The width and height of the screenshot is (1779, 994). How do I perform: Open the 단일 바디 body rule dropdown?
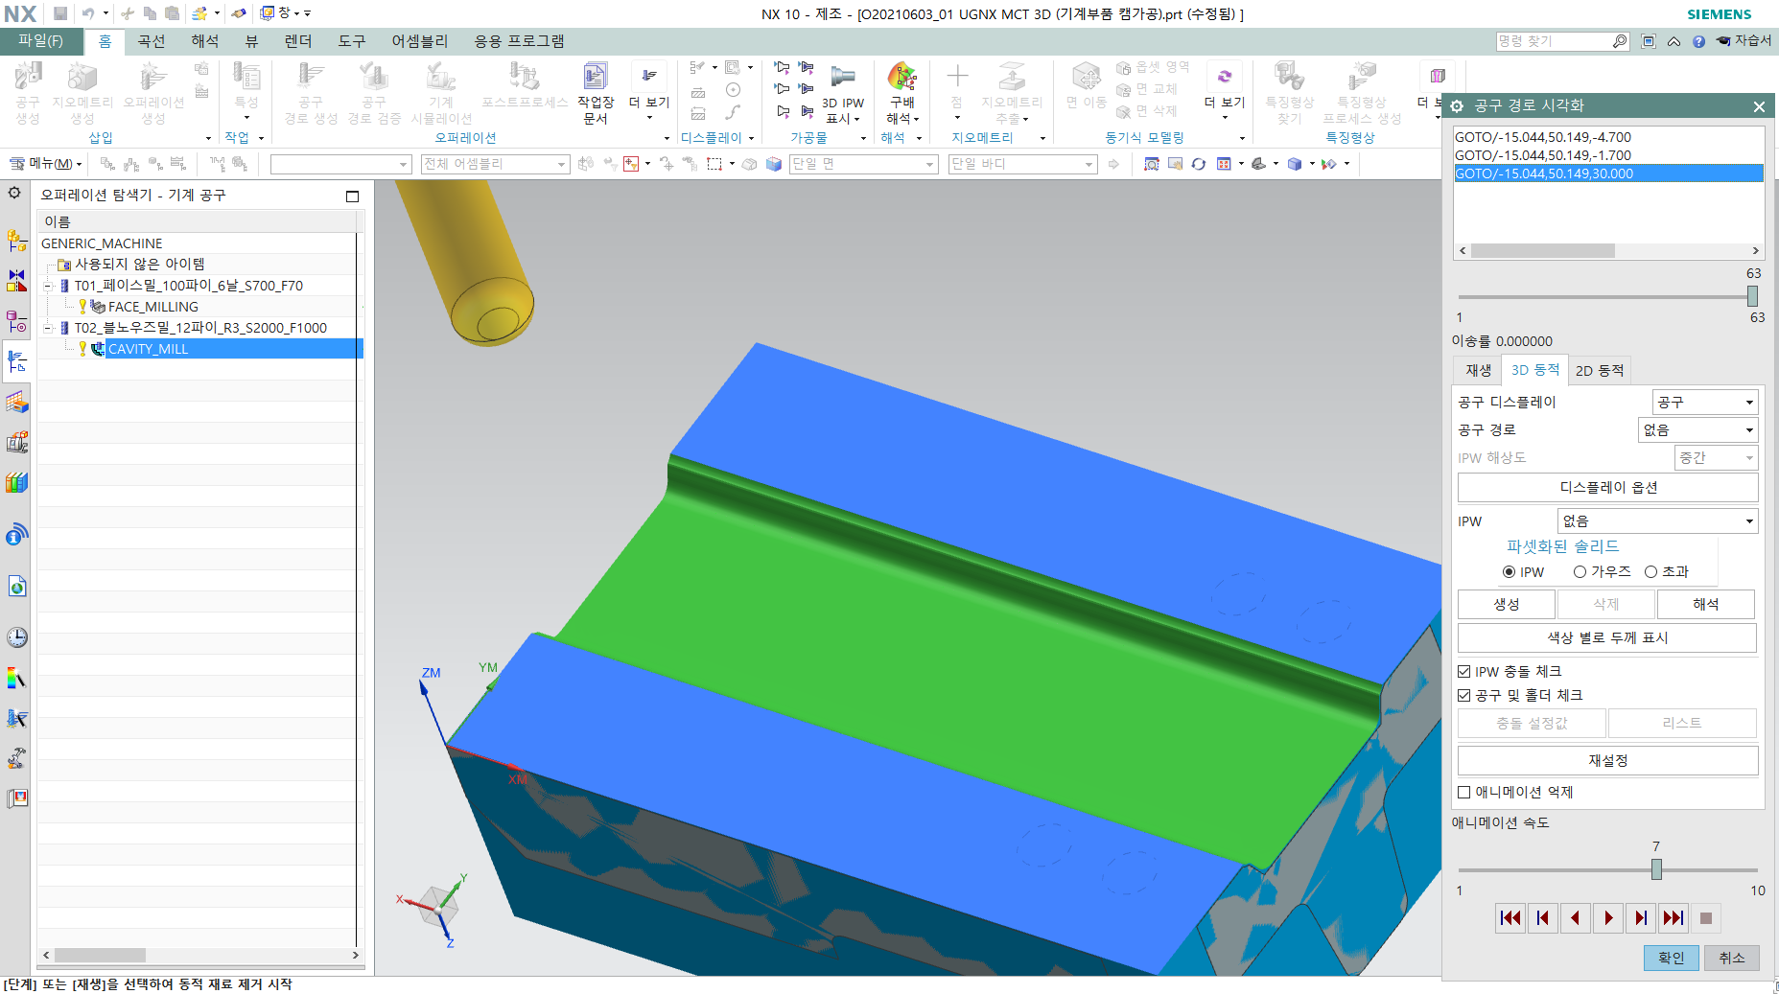[1021, 165]
